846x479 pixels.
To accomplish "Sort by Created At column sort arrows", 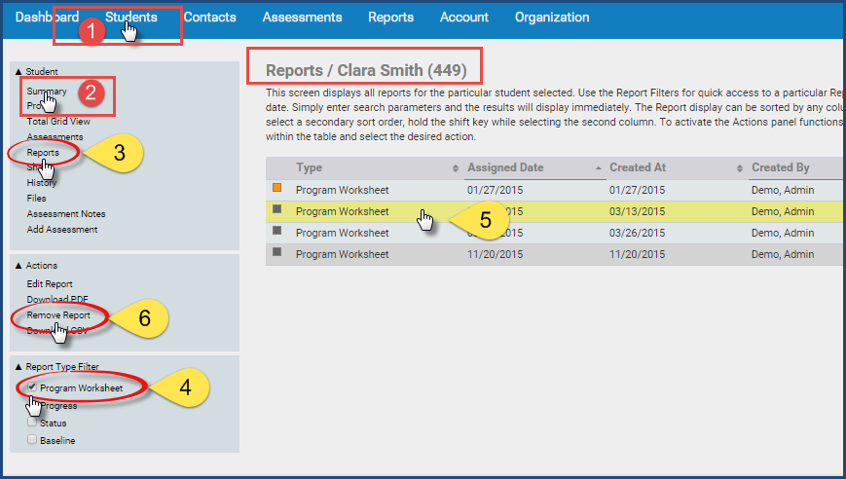I will click(x=740, y=168).
